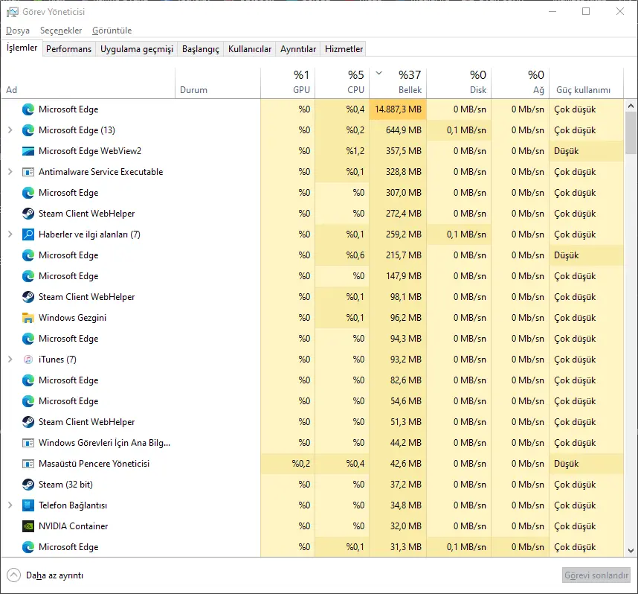Screen dimensions: 638x594
Task: Click Microsoft Edge (13) icon
Action: tap(28, 130)
